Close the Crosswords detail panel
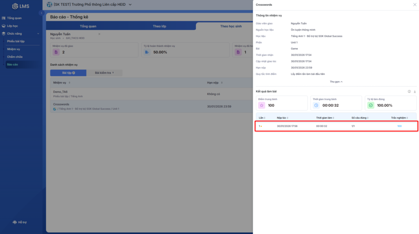419x234 pixels. pyautogui.click(x=414, y=4)
